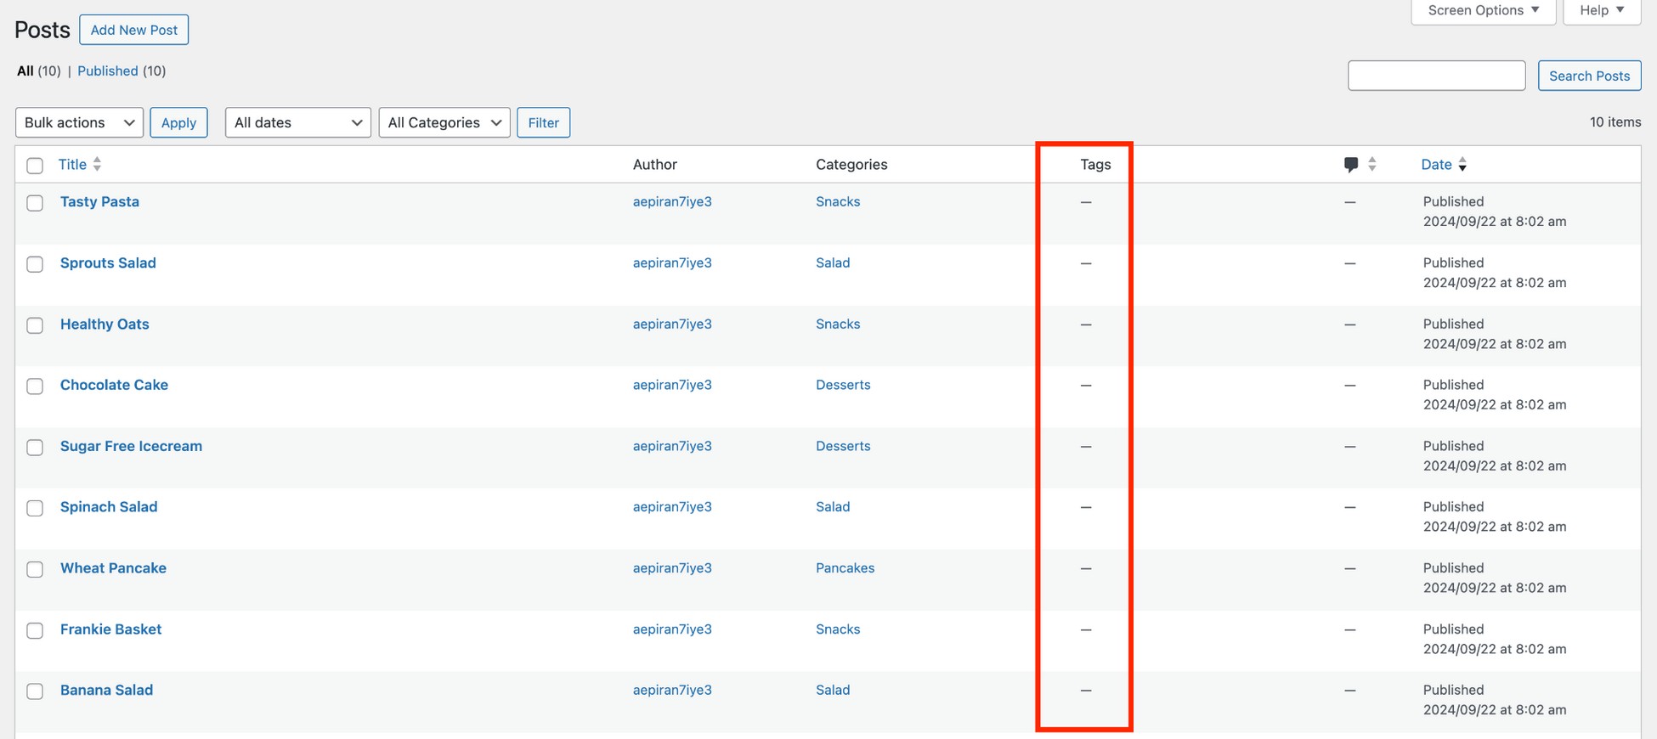Switch to Published posts view
Viewport: 1657px width, 739px height.
tap(108, 71)
